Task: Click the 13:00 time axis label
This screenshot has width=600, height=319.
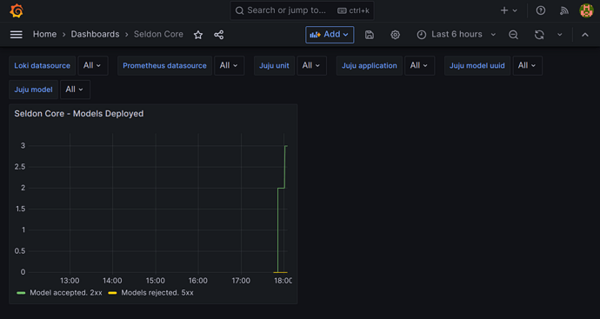Action: pyautogui.click(x=70, y=281)
